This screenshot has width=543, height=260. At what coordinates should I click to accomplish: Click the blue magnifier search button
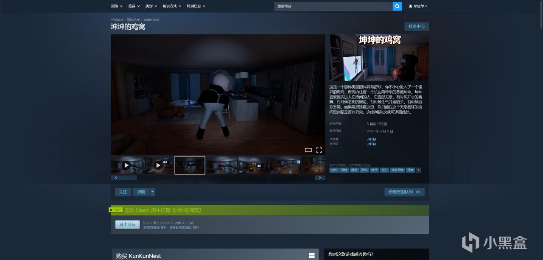[397, 6]
